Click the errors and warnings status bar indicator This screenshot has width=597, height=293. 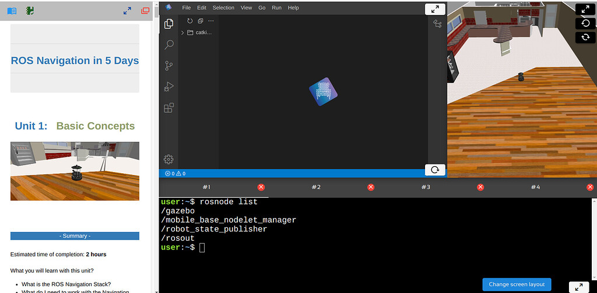pyautogui.click(x=175, y=173)
